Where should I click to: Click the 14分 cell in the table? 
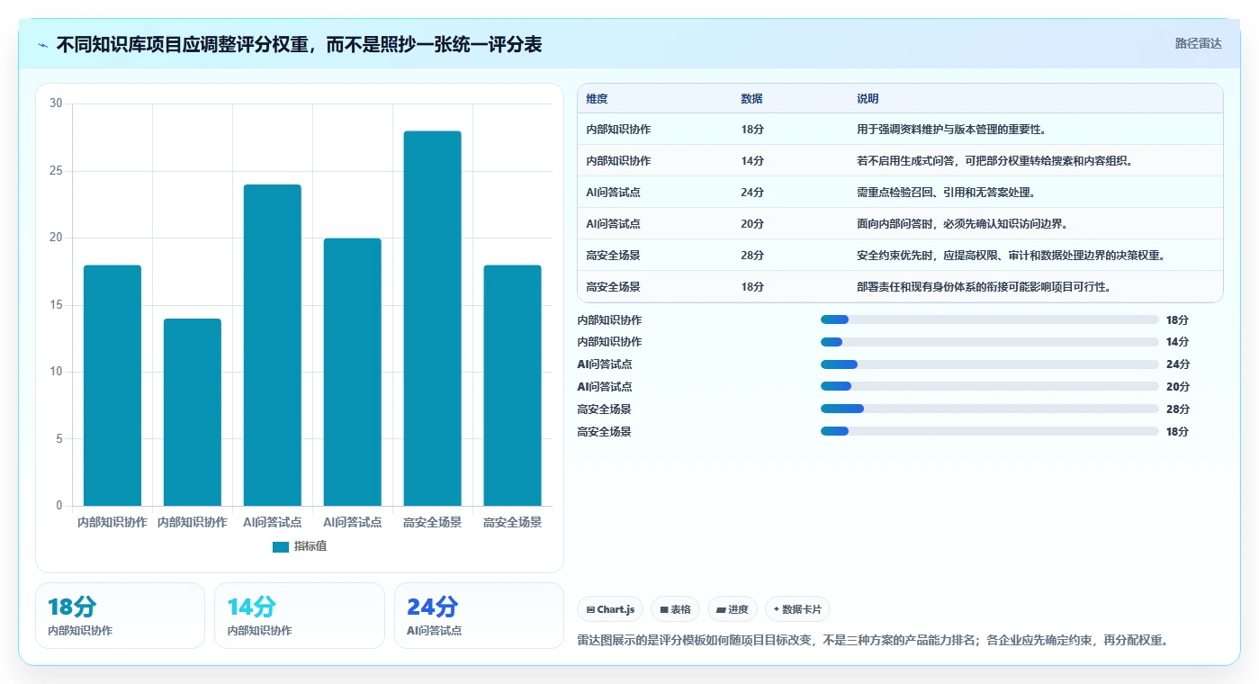(x=752, y=161)
